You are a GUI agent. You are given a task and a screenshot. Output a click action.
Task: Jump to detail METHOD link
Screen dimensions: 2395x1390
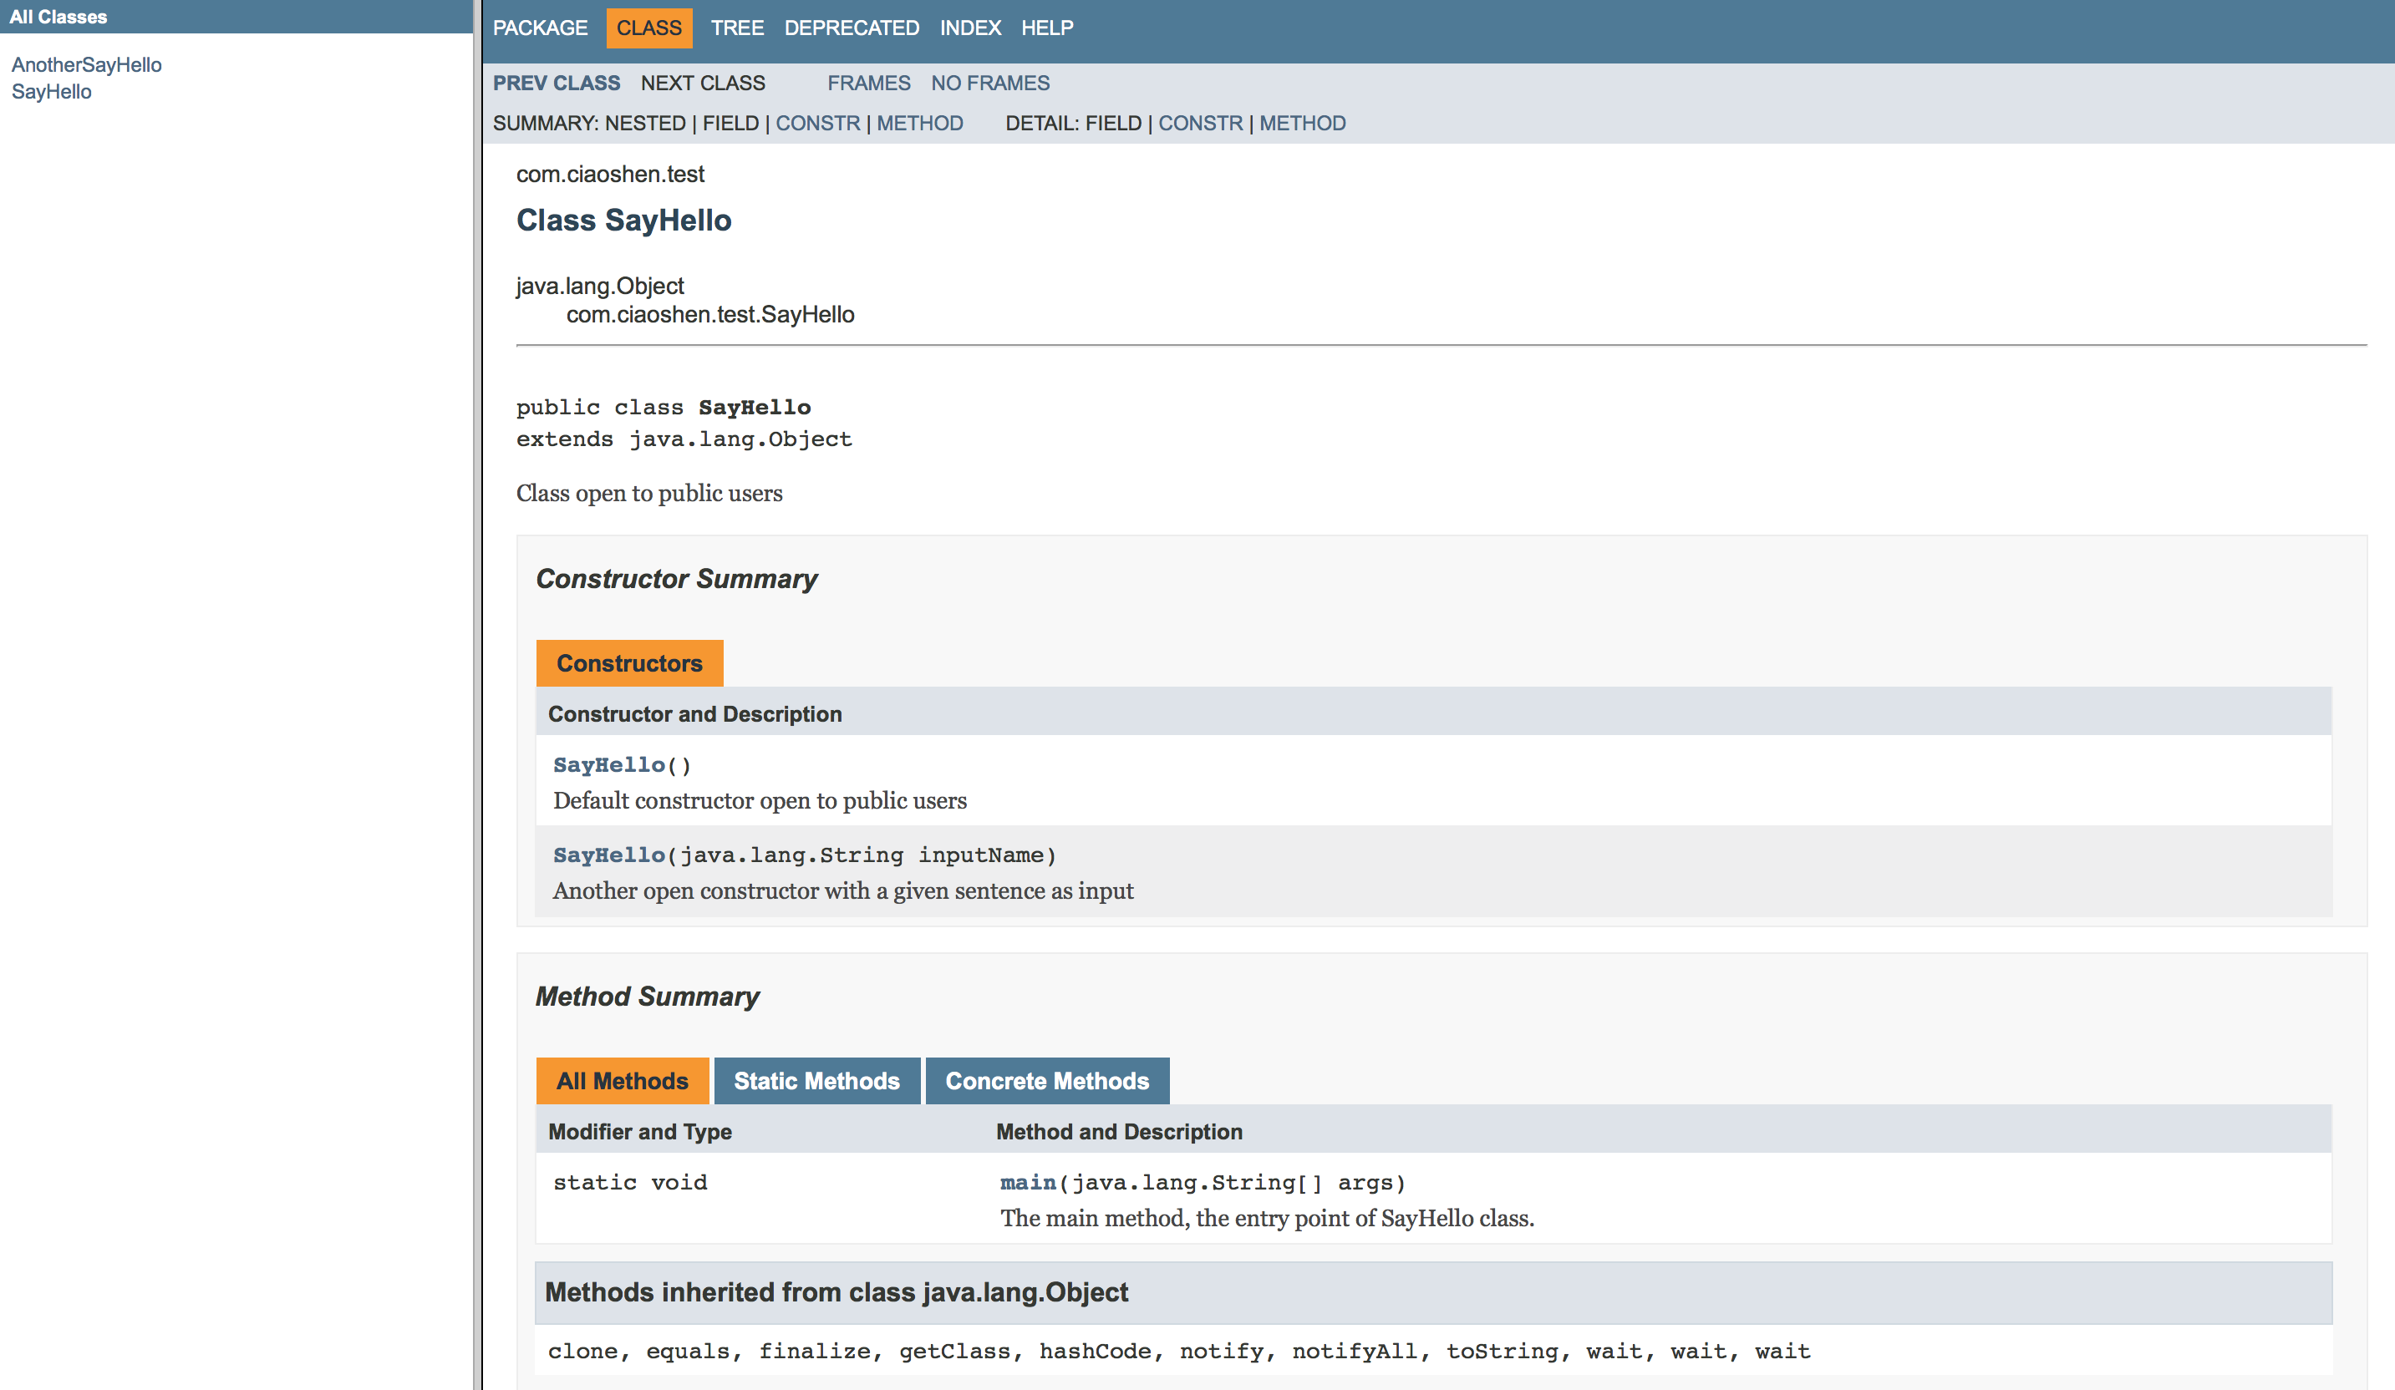pyautogui.click(x=1302, y=123)
